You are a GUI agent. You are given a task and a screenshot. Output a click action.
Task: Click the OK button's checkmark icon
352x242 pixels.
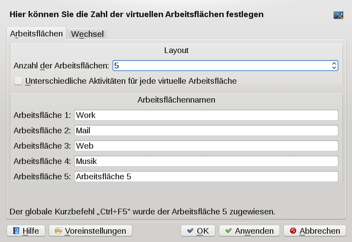[x=190, y=231]
